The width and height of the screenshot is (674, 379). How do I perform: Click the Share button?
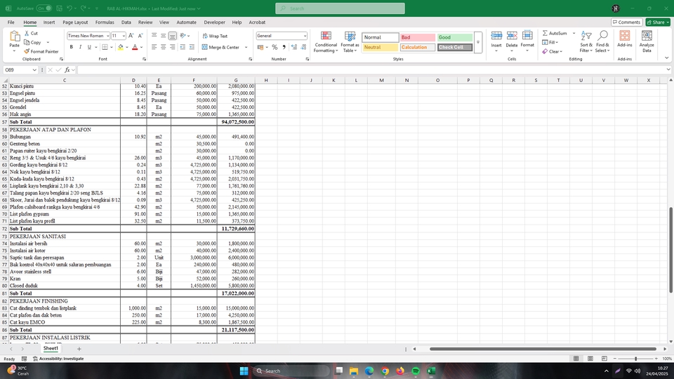tap(658, 22)
